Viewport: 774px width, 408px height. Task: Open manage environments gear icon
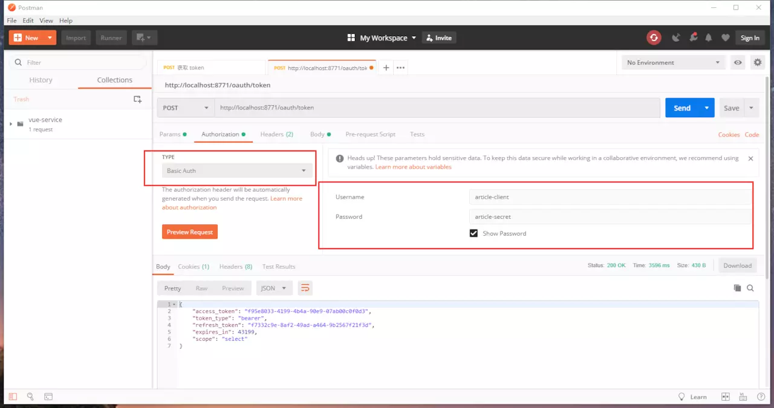pyautogui.click(x=758, y=62)
